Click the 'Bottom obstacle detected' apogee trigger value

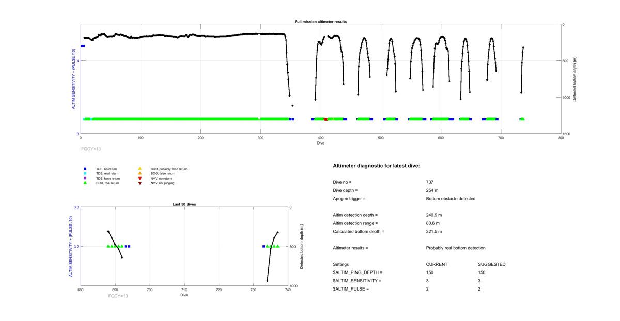pos(451,199)
